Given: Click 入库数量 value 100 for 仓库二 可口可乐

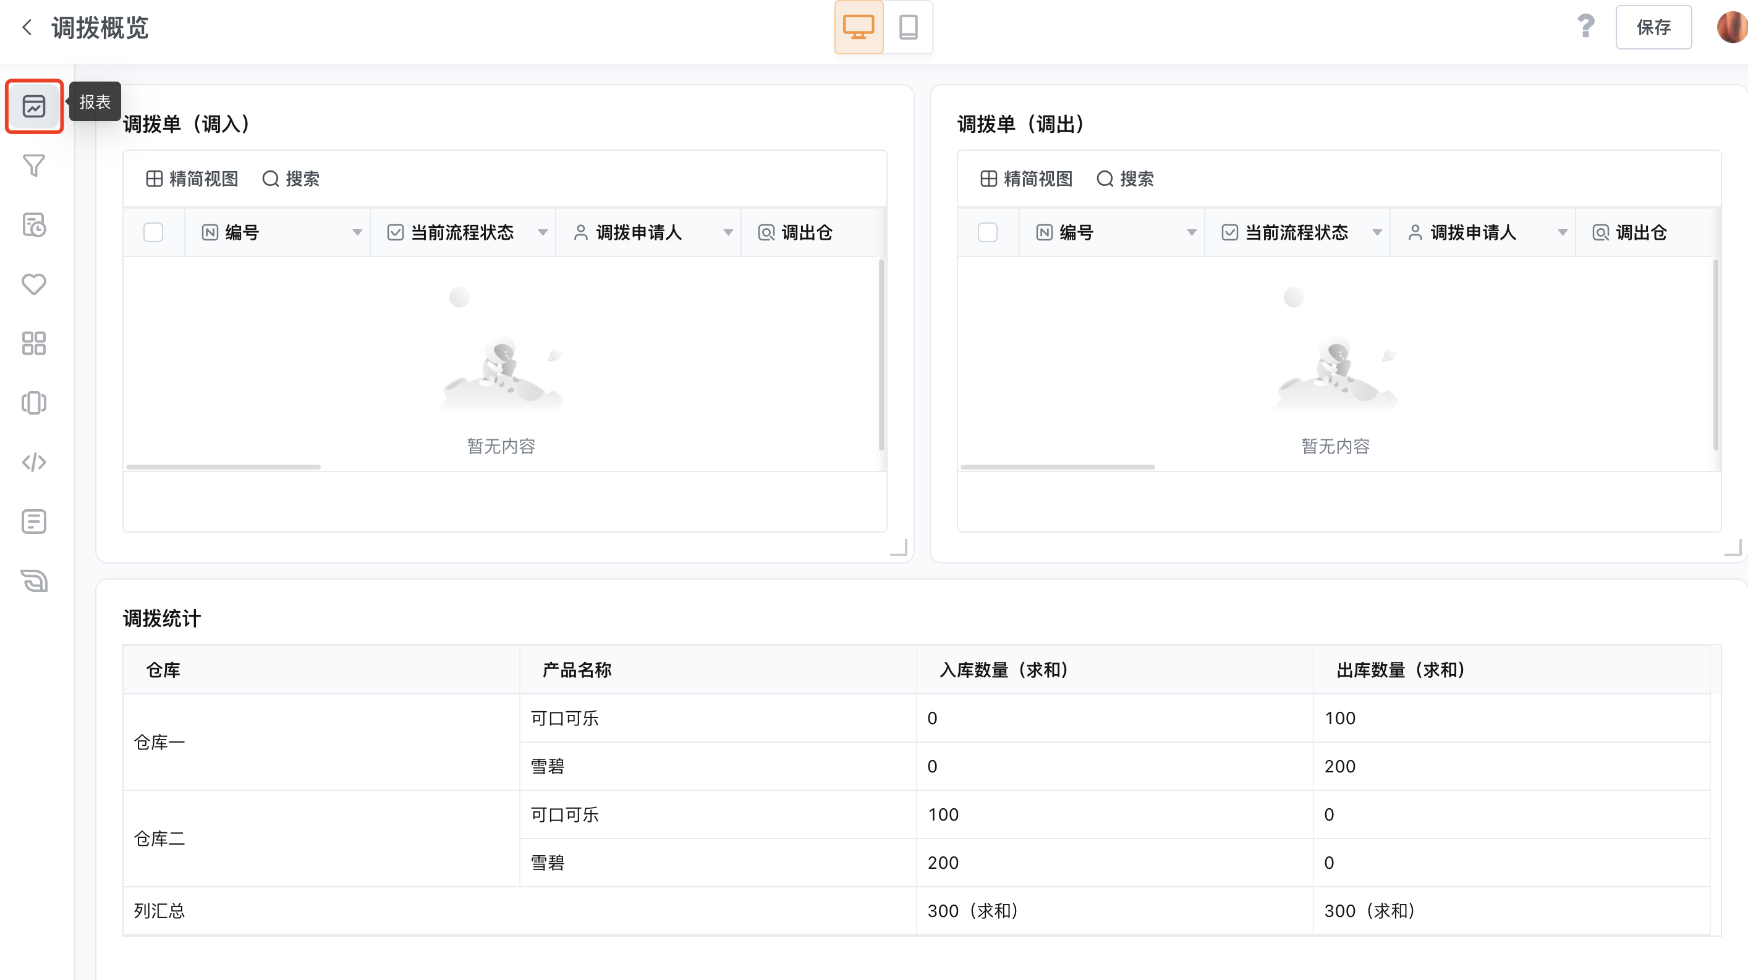Looking at the screenshot, I should [x=1114, y=814].
